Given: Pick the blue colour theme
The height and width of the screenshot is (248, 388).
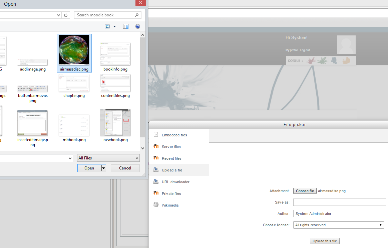Looking at the screenshot, I should pos(334,60).
